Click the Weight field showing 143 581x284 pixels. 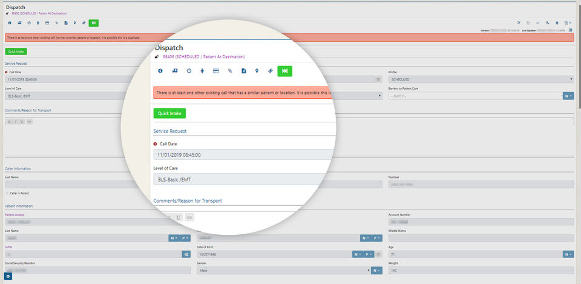coord(481,271)
